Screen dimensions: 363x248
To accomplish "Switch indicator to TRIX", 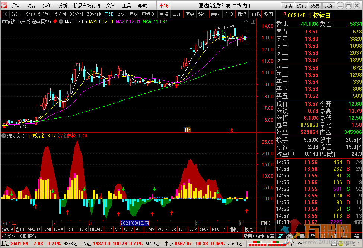I will tap(82, 229).
